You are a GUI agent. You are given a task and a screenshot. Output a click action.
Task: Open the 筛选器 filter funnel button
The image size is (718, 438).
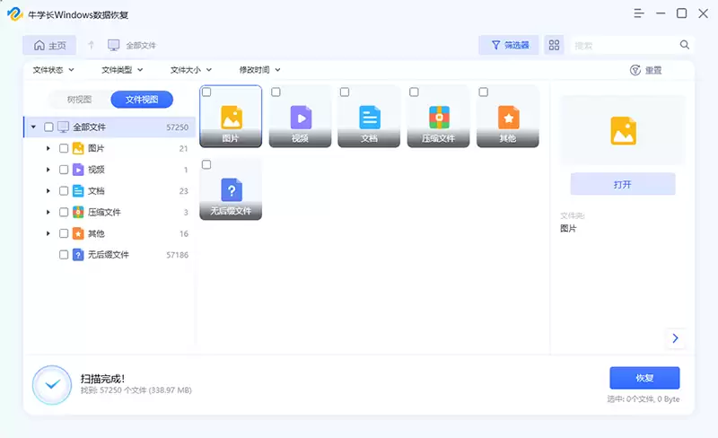point(509,45)
